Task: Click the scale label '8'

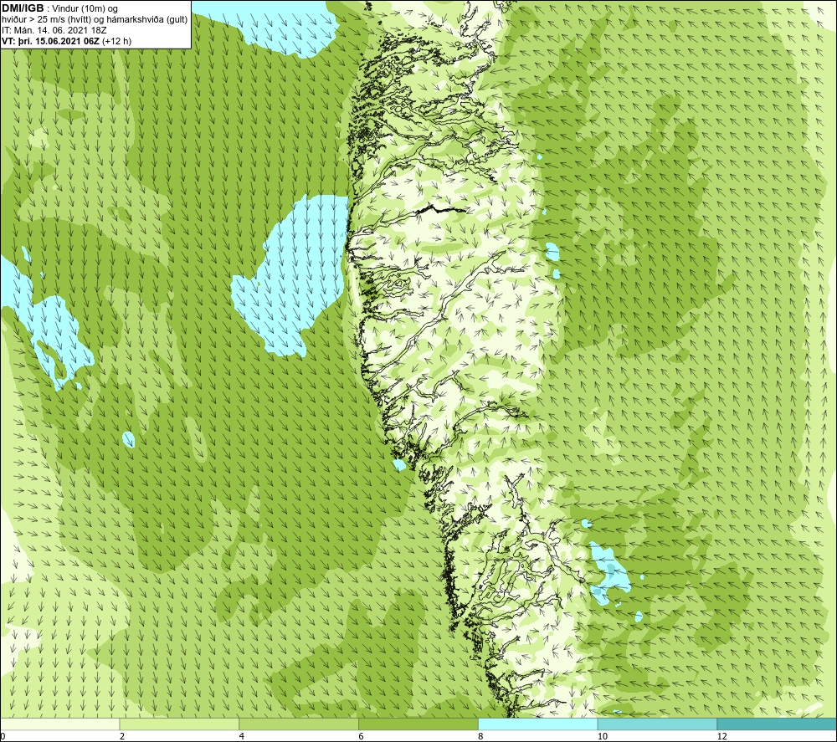Action: tap(481, 736)
